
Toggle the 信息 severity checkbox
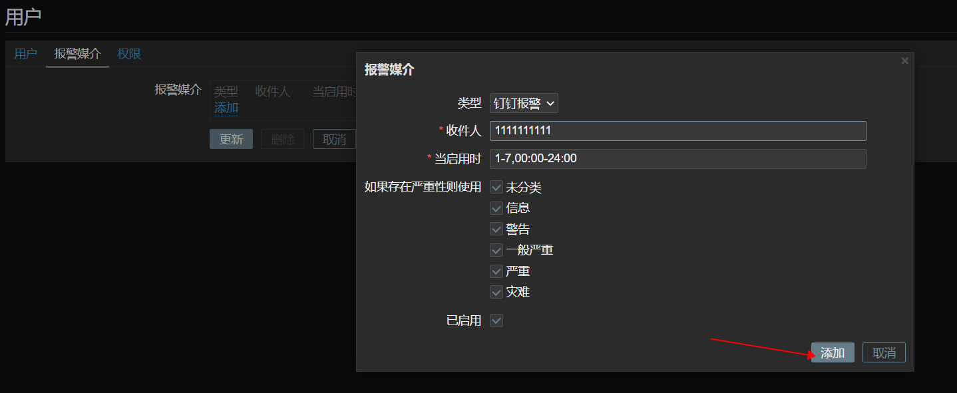pyautogui.click(x=496, y=208)
